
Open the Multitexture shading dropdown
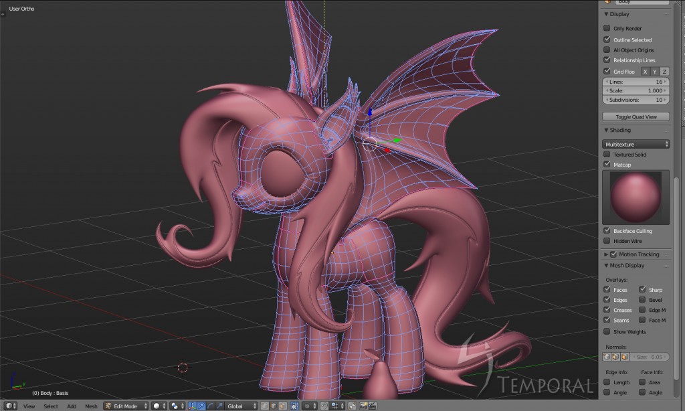[x=635, y=143]
